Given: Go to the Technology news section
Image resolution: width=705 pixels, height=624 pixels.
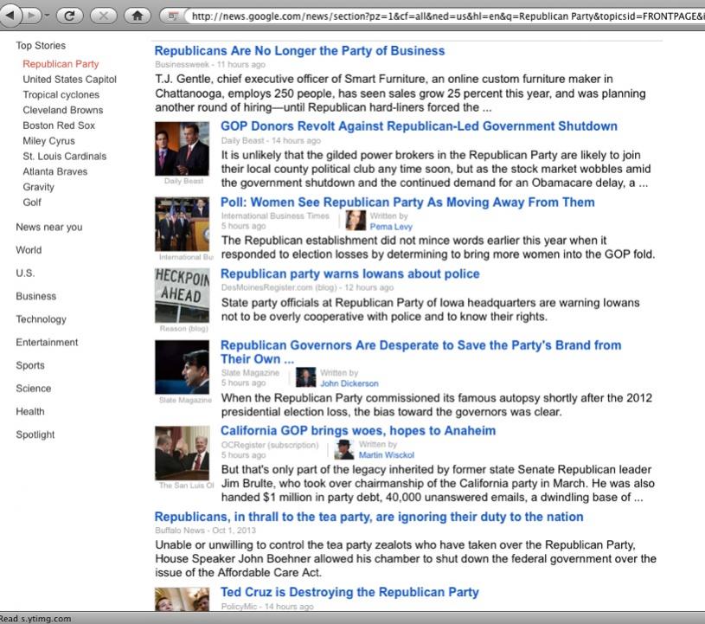Looking at the screenshot, I should point(41,319).
